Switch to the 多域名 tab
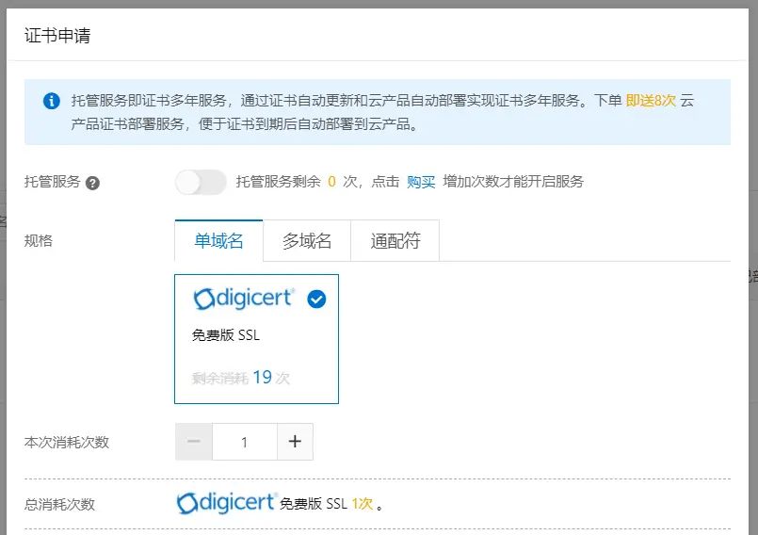Viewport: 758px width, 535px height. [x=307, y=240]
